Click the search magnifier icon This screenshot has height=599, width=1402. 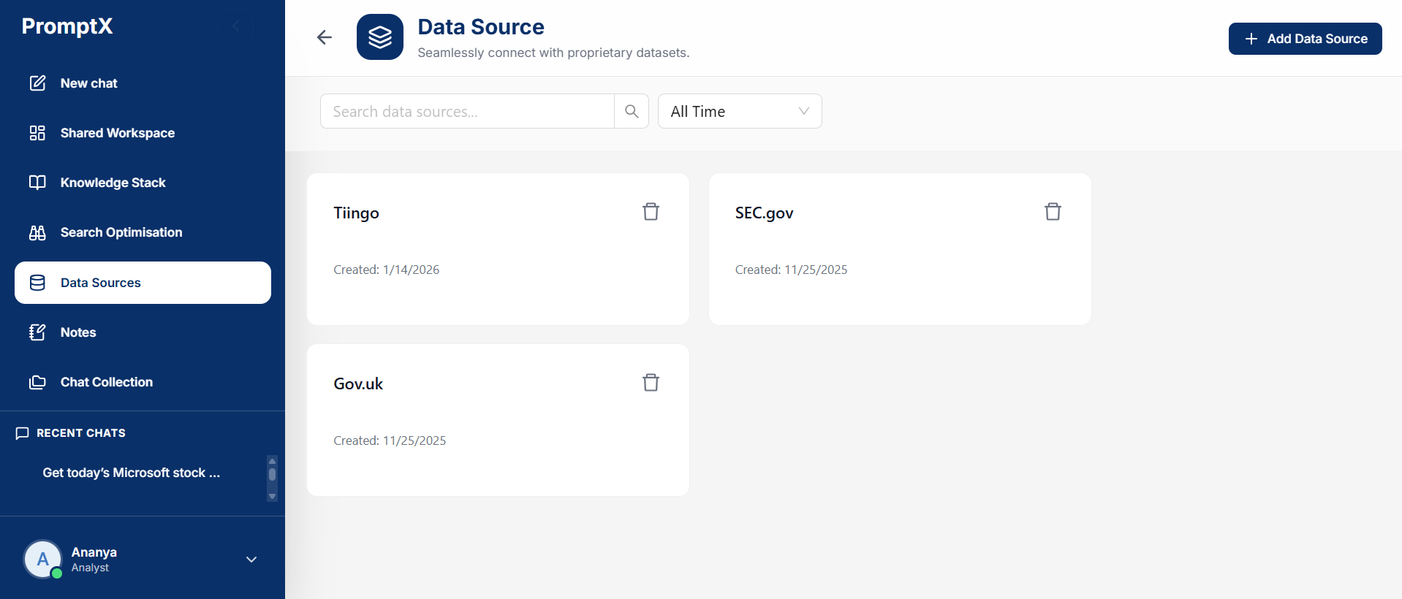coord(632,111)
